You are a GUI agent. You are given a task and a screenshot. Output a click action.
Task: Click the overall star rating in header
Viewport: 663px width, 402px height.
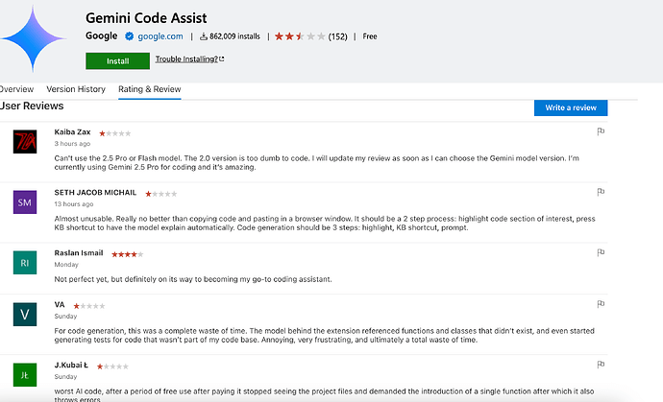click(300, 36)
